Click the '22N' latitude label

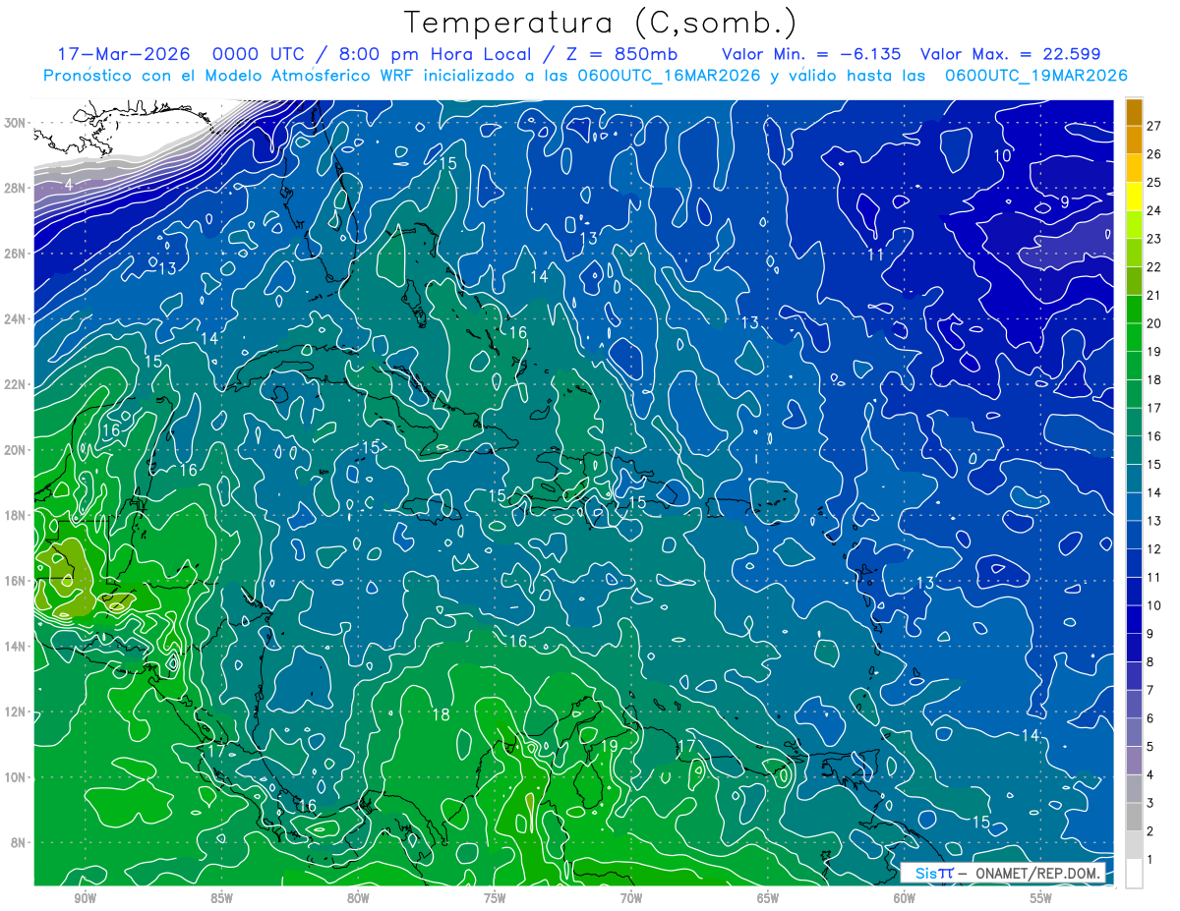coord(15,384)
